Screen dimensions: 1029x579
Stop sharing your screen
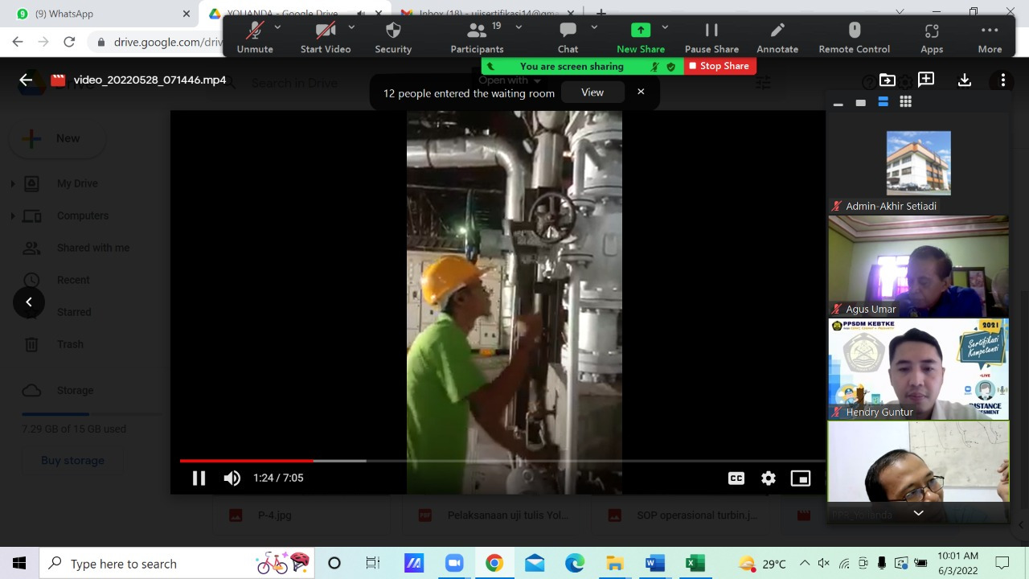719,66
